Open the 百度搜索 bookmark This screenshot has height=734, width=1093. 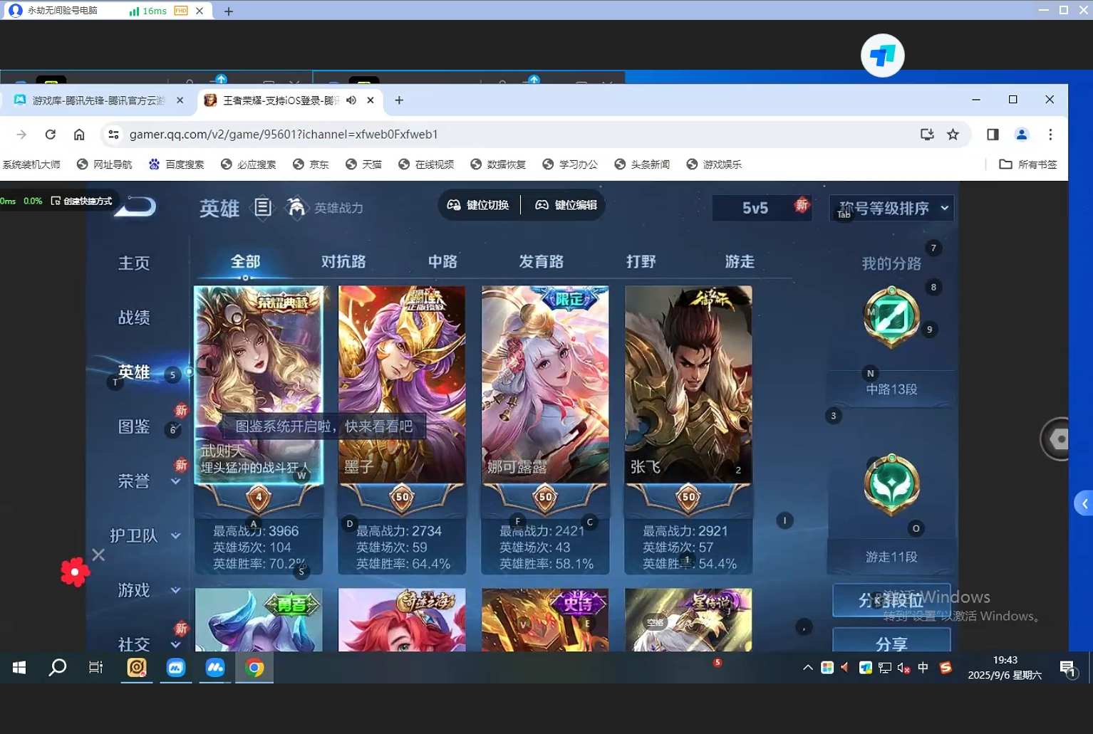click(176, 164)
